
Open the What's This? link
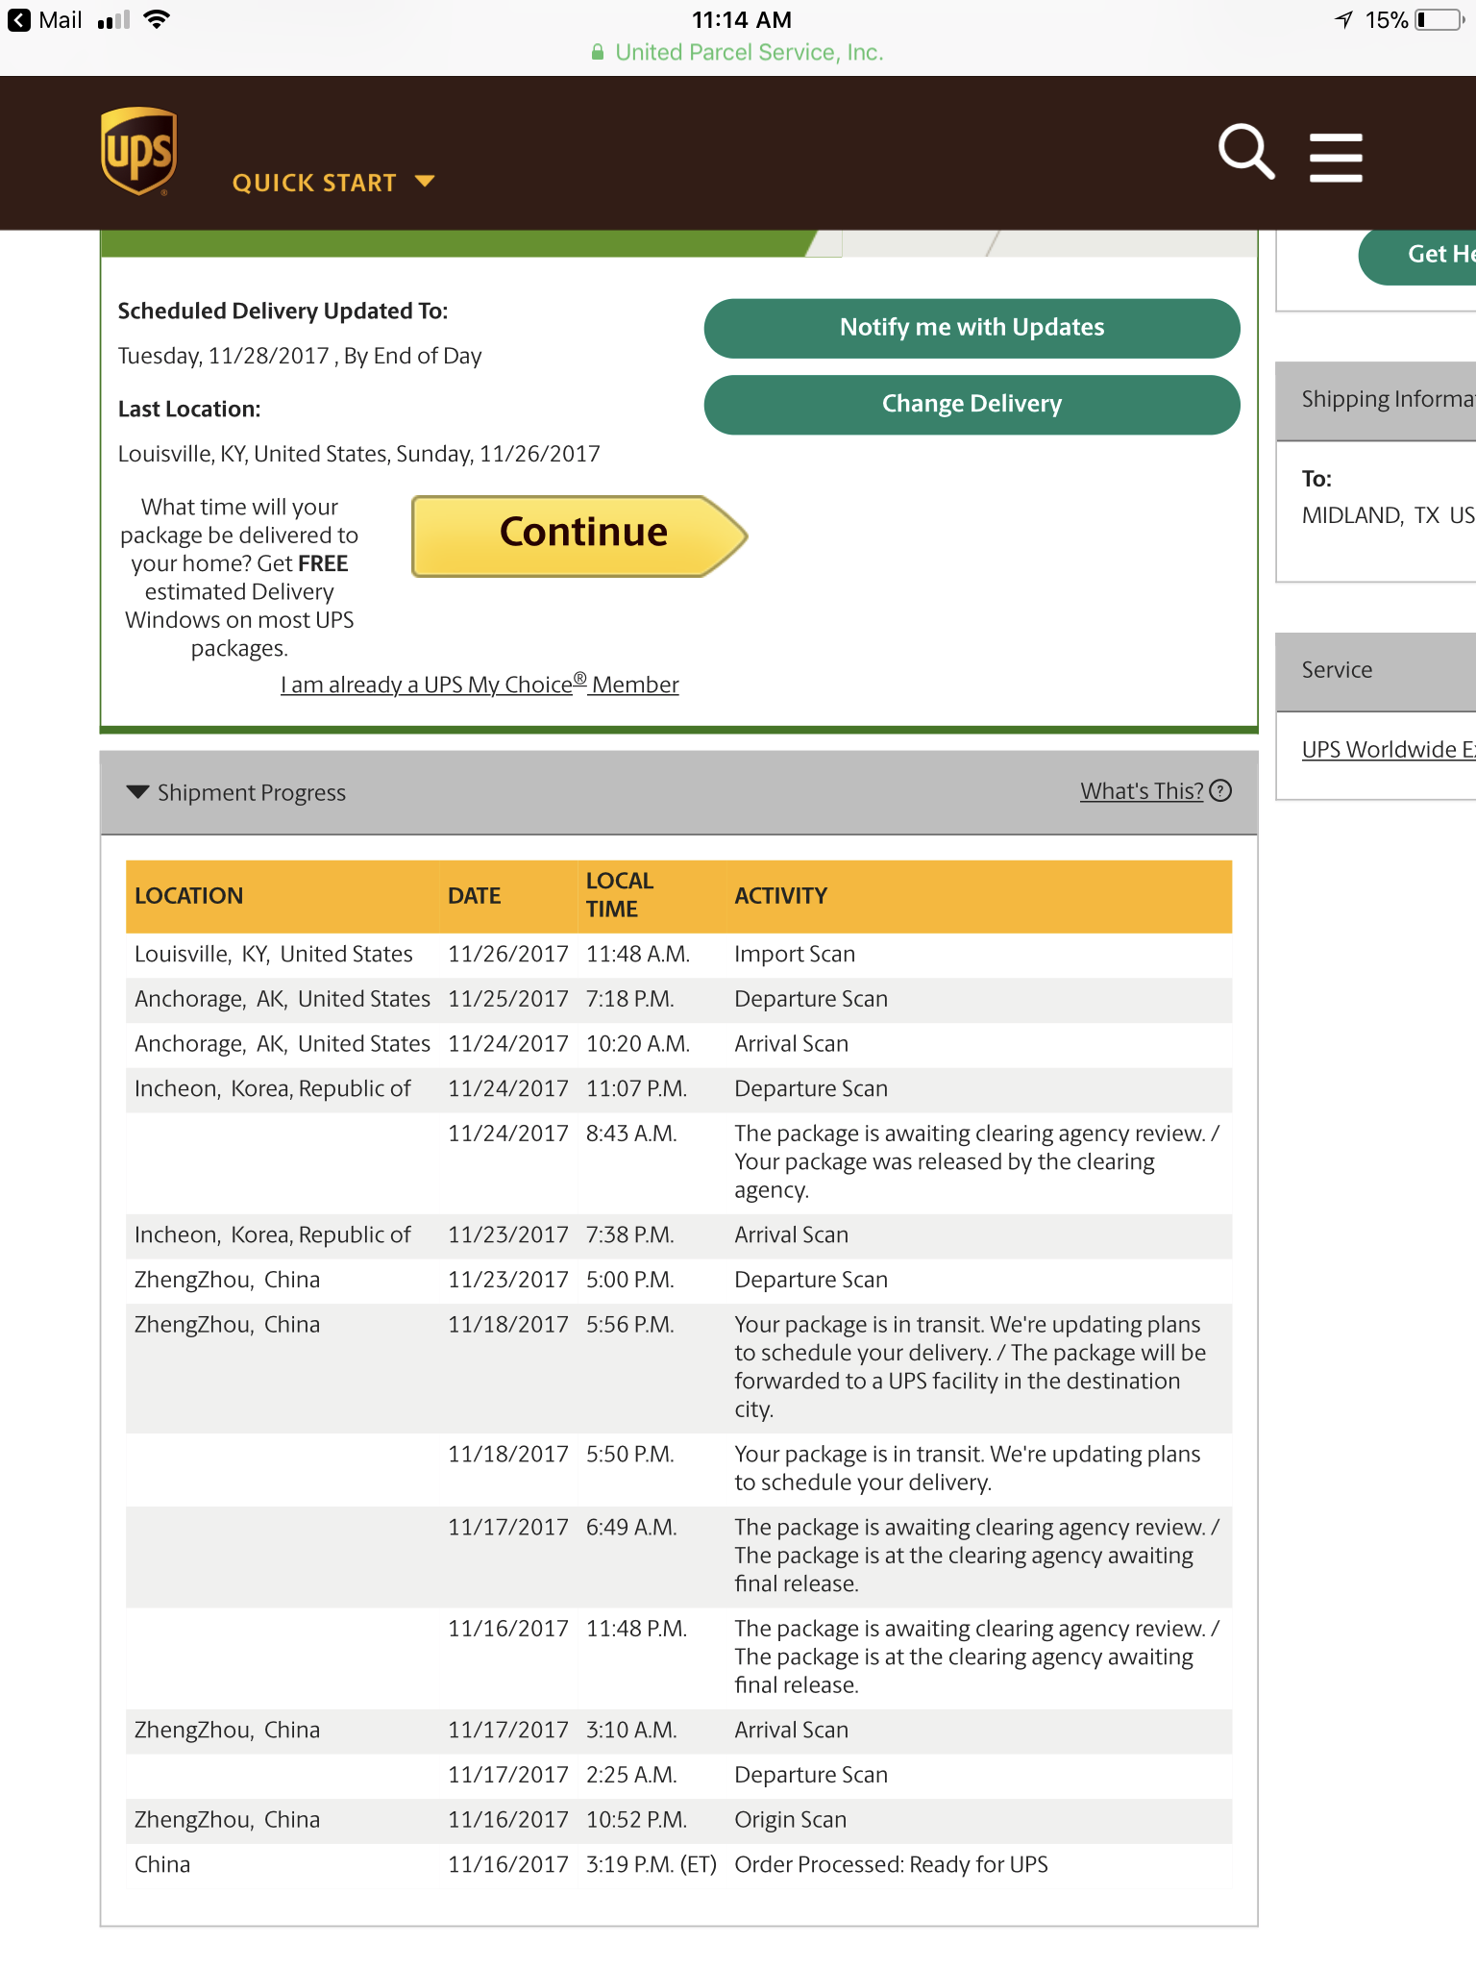(1142, 791)
